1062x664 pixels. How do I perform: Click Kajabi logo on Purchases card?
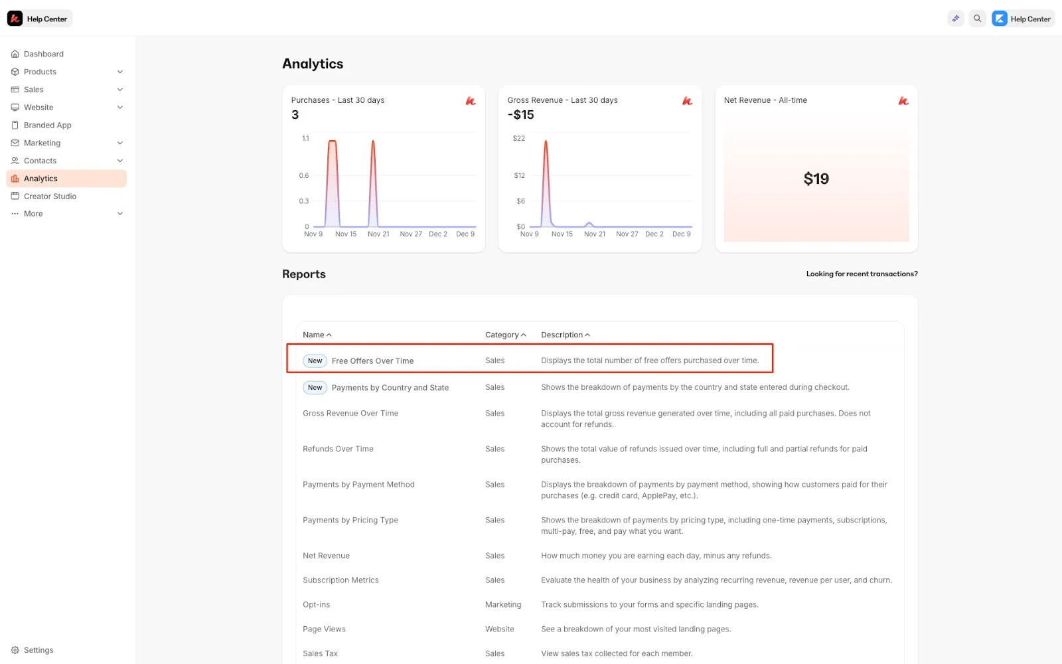click(x=471, y=101)
